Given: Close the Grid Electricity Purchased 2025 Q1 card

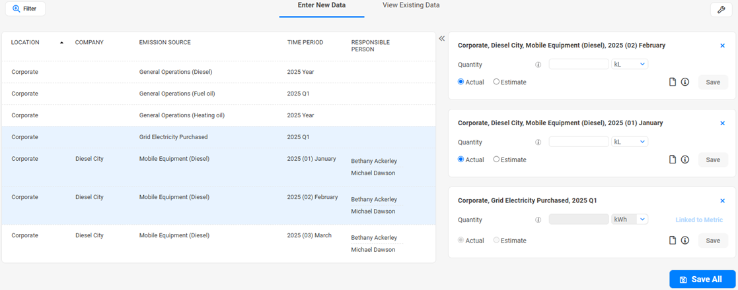Looking at the screenshot, I should [x=722, y=201].
